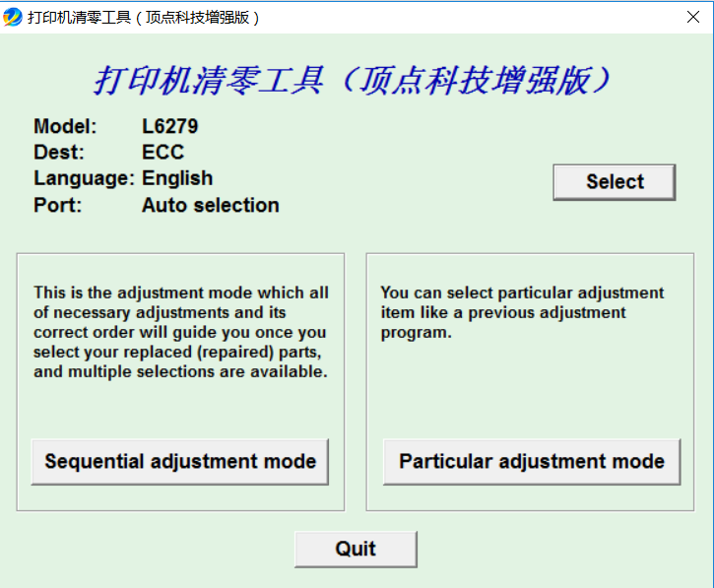Open Particular adjustment mode
The image size is (714, 588).
click(x=532, y=461)
